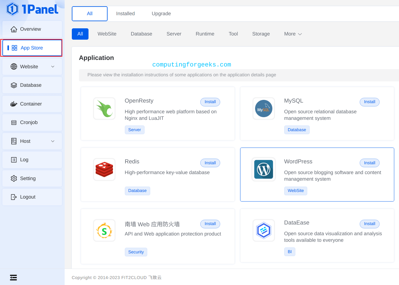The width and height of the screenshot is (399, 285).
Task: Install WordPress from the App Store
Action: [x=369, y=163]
